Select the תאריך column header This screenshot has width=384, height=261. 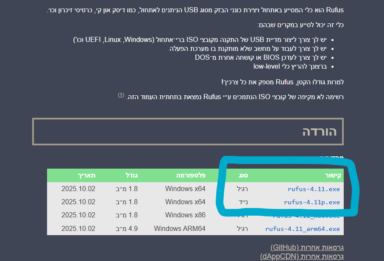pyautogui.click(x=86, y=175)
